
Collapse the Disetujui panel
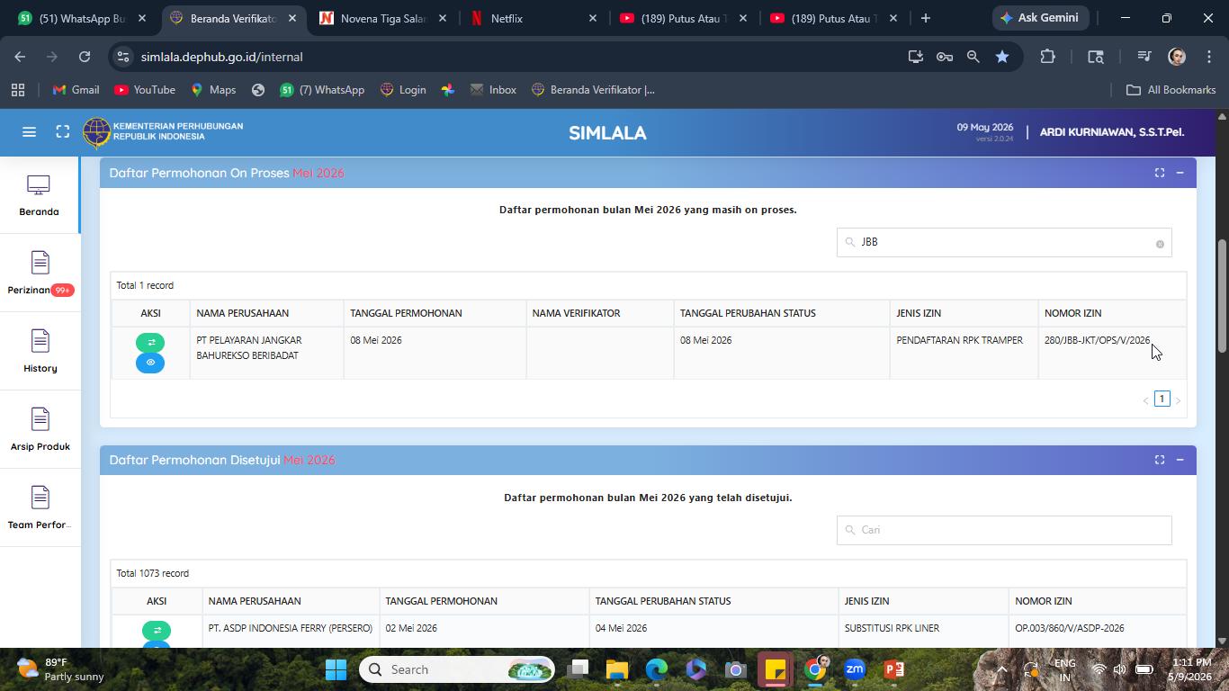point(1180,460)
